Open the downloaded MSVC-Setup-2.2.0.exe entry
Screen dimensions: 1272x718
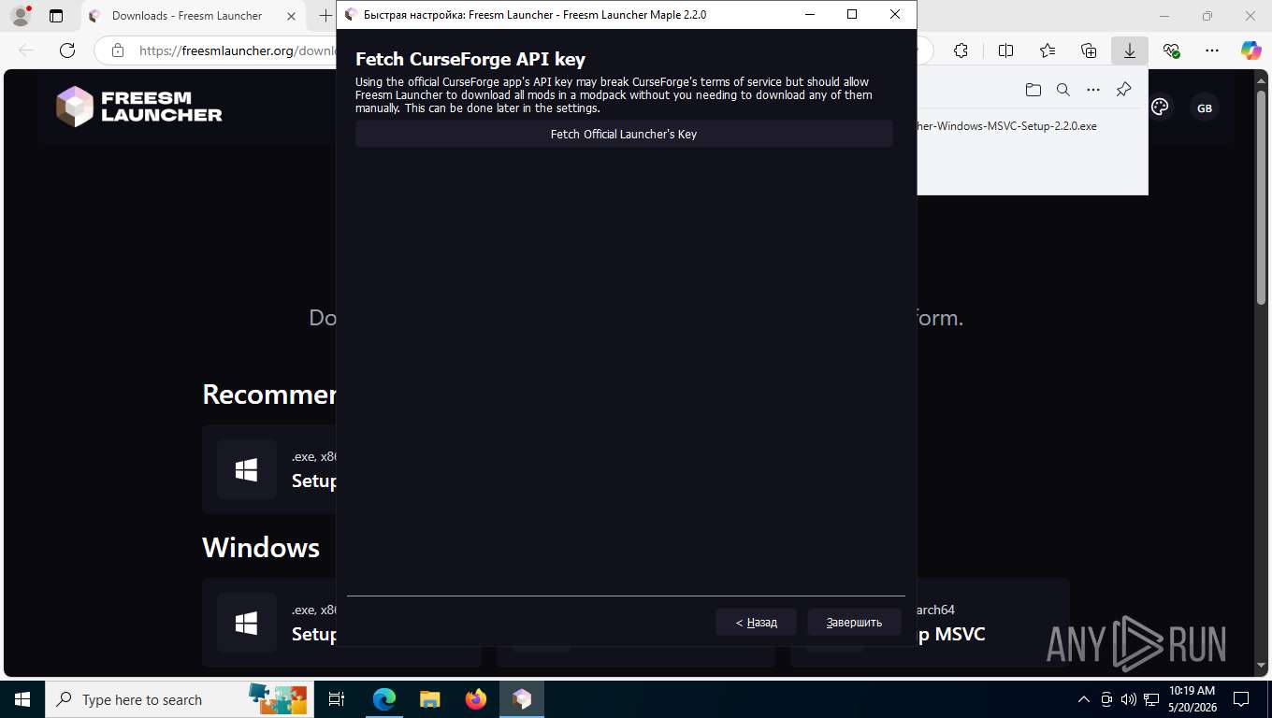pos(1007,125)
